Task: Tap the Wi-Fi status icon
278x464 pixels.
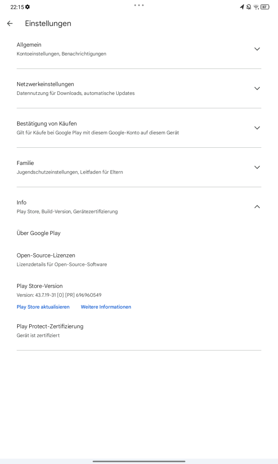Action: 256,7
